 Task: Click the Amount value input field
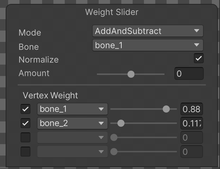(189, 74)
